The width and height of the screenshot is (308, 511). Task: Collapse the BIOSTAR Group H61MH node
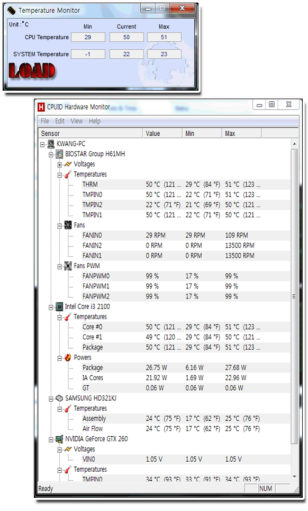[x=51, y=154]
